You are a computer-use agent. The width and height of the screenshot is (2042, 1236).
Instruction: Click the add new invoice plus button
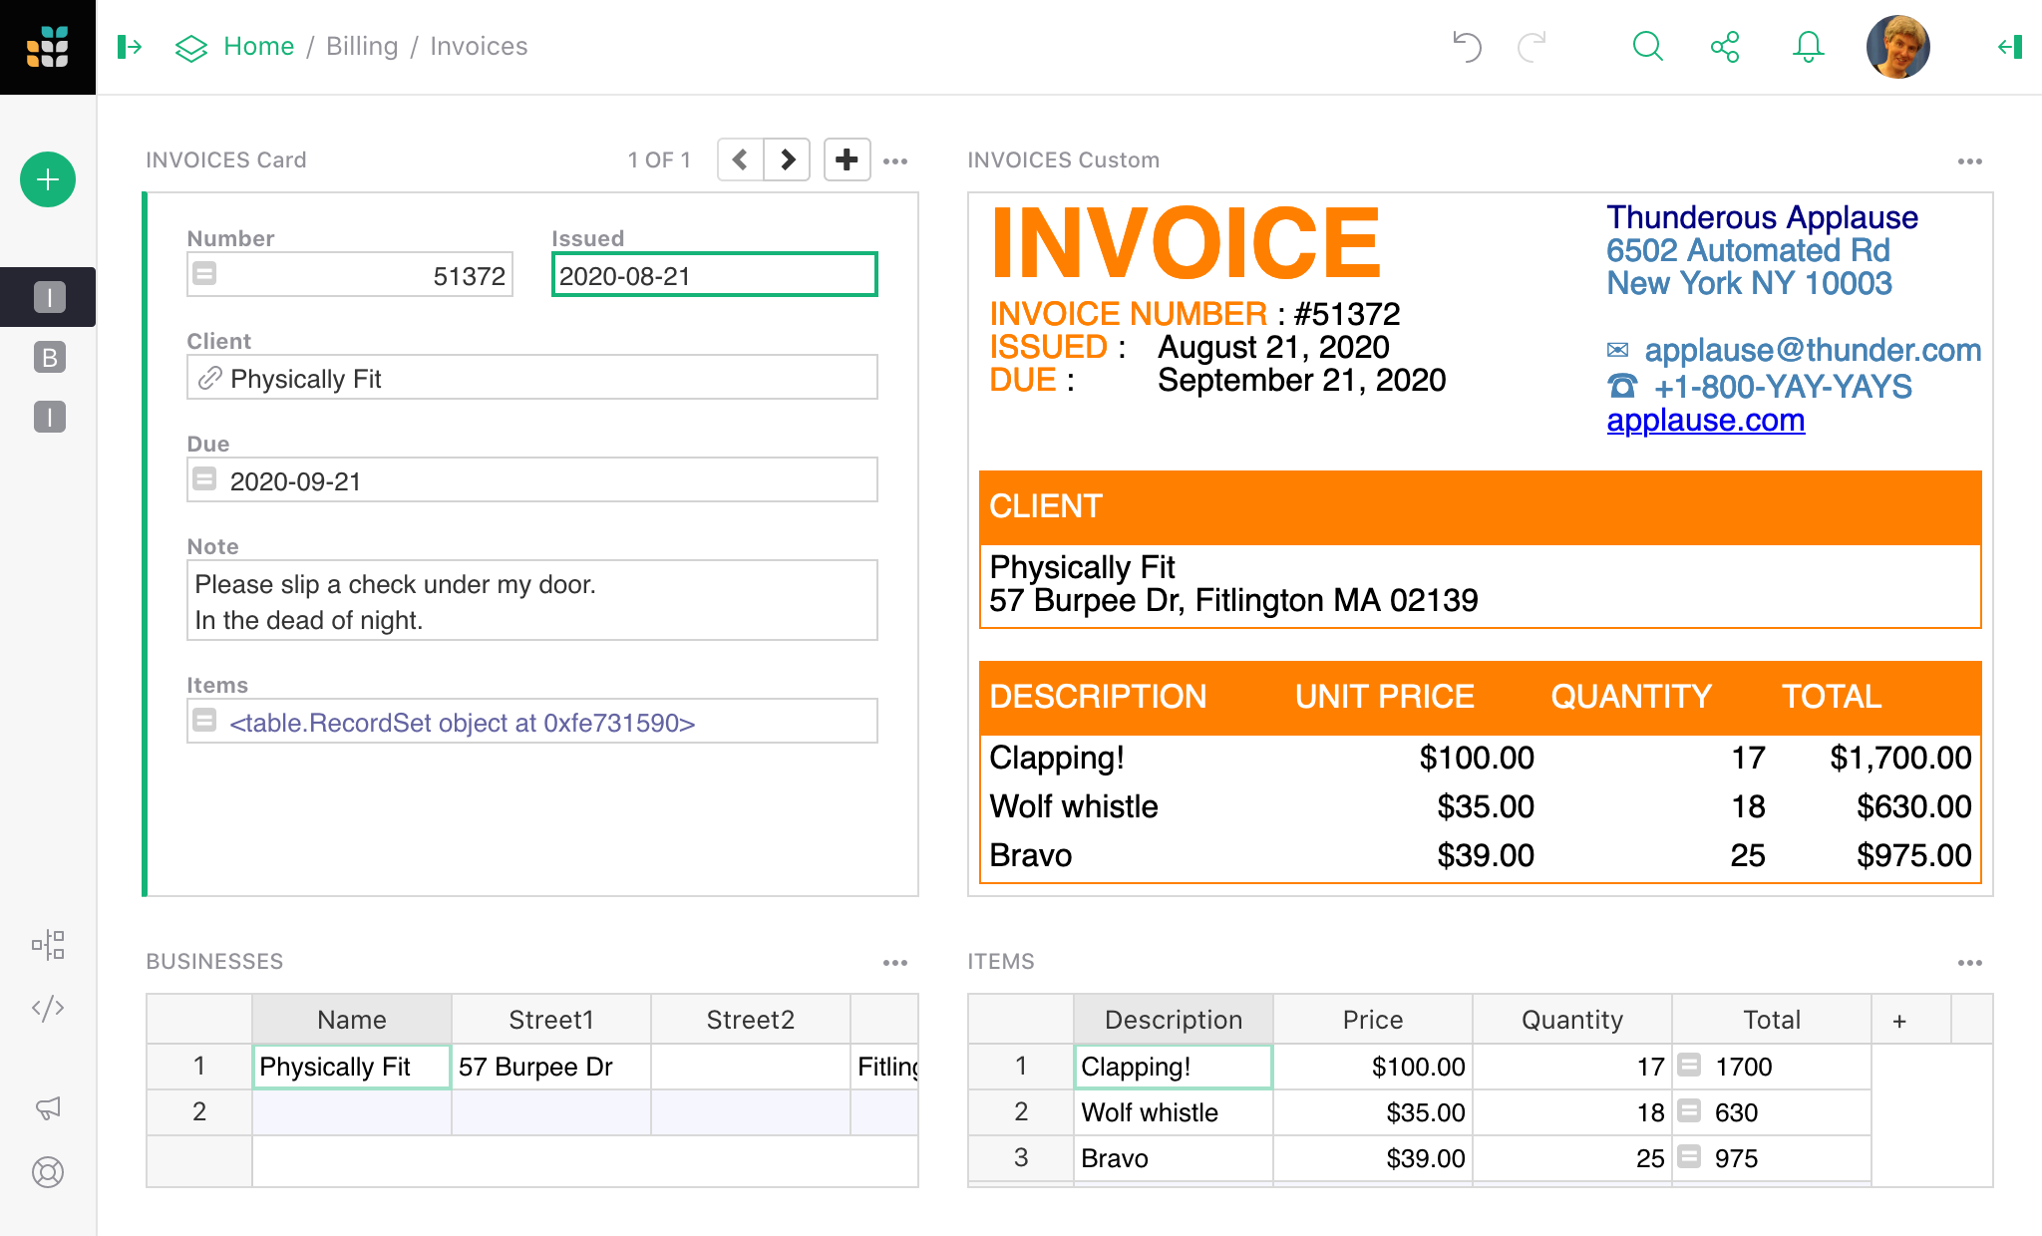[848, 158]
